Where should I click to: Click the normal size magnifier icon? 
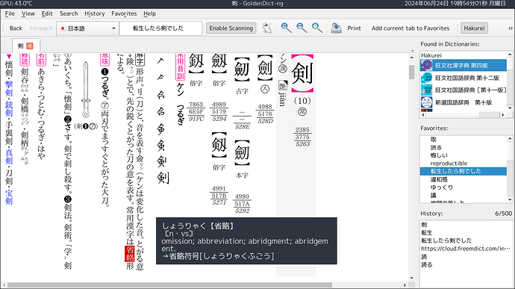[317, 28]
